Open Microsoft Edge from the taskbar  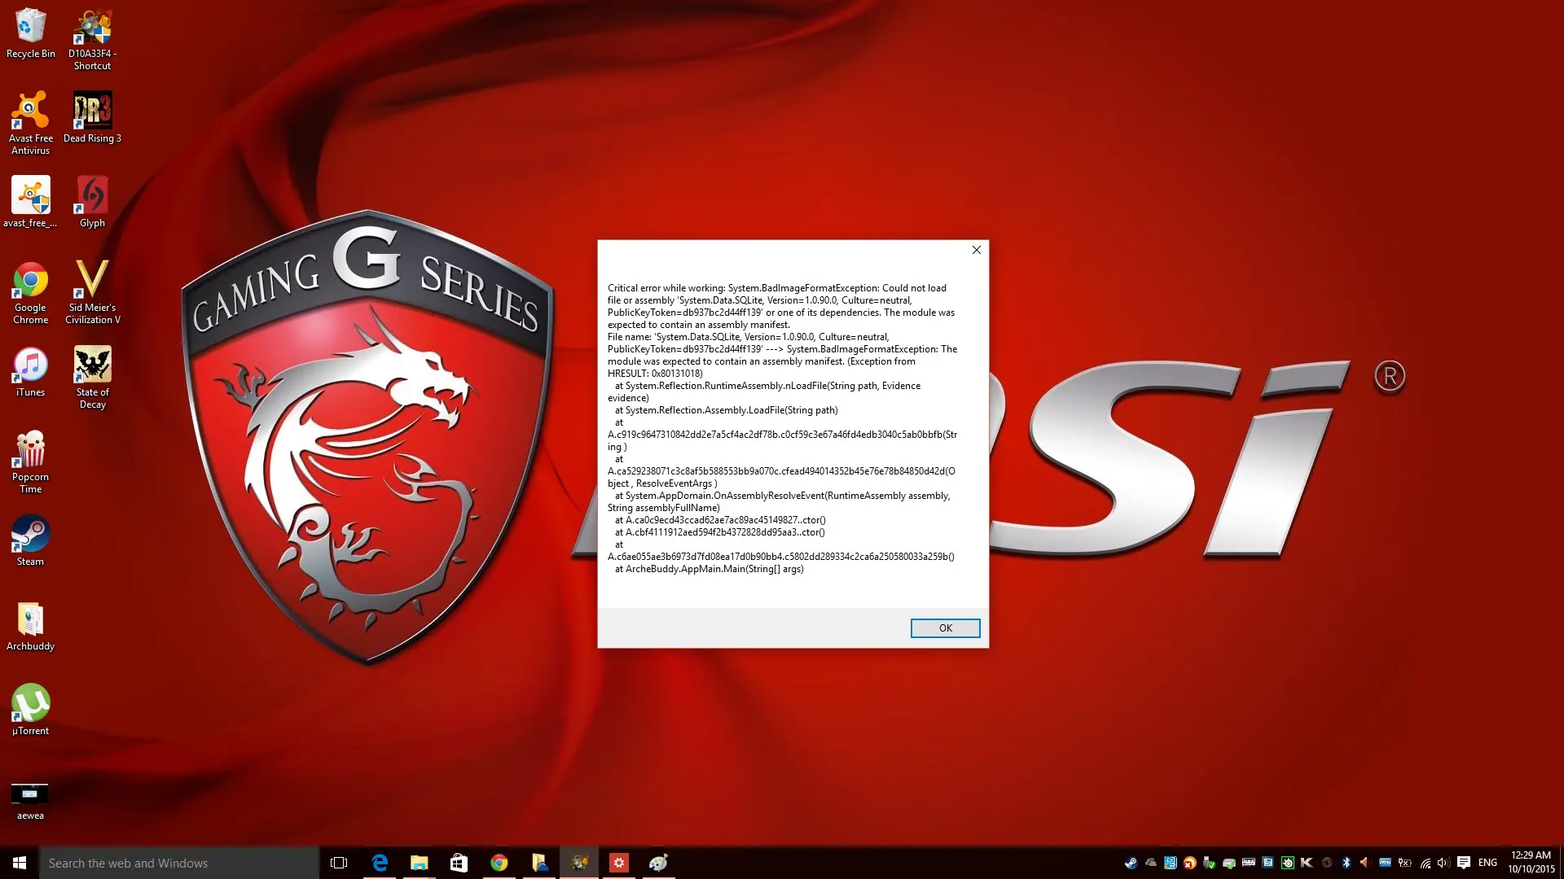(x=380, y=863)
